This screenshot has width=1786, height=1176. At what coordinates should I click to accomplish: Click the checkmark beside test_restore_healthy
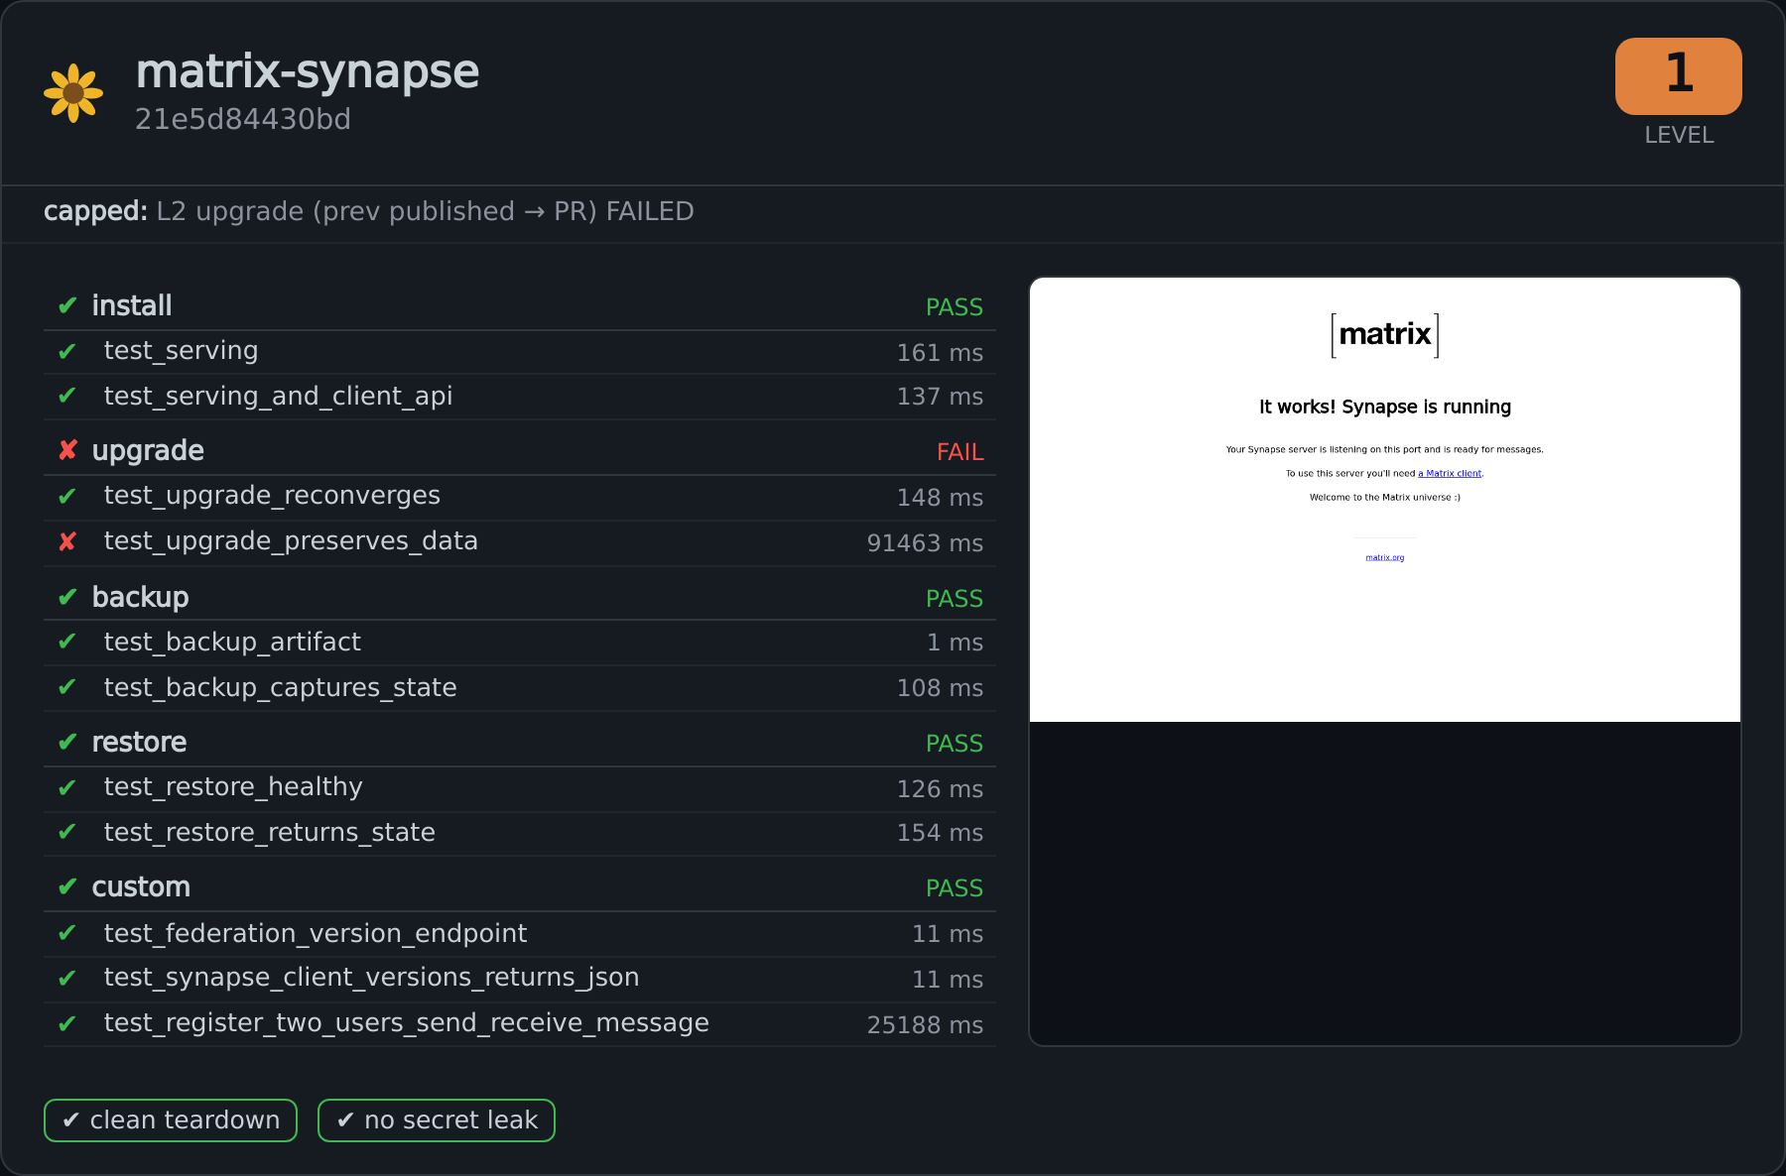pyautogui.click(x=67, y=787)
